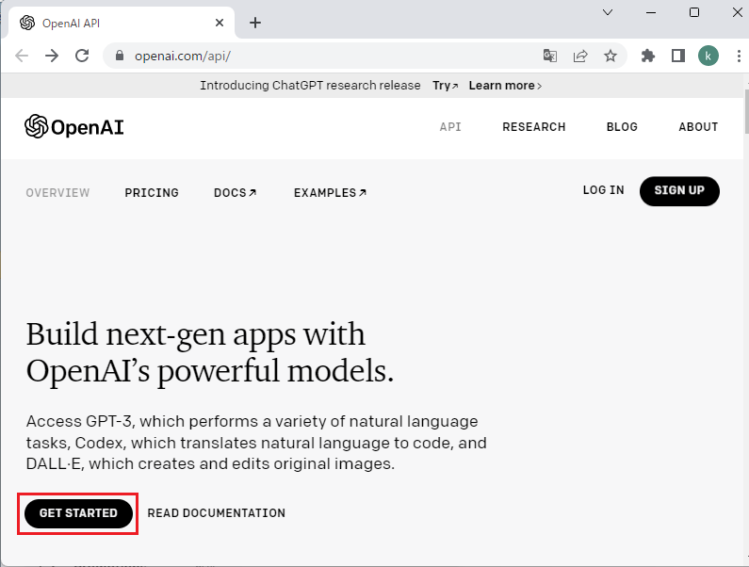Image resolution: width=749 pixels, height=567 pixels.
Task: Open the DOCS external link
Action: click(x=235, y=193)
